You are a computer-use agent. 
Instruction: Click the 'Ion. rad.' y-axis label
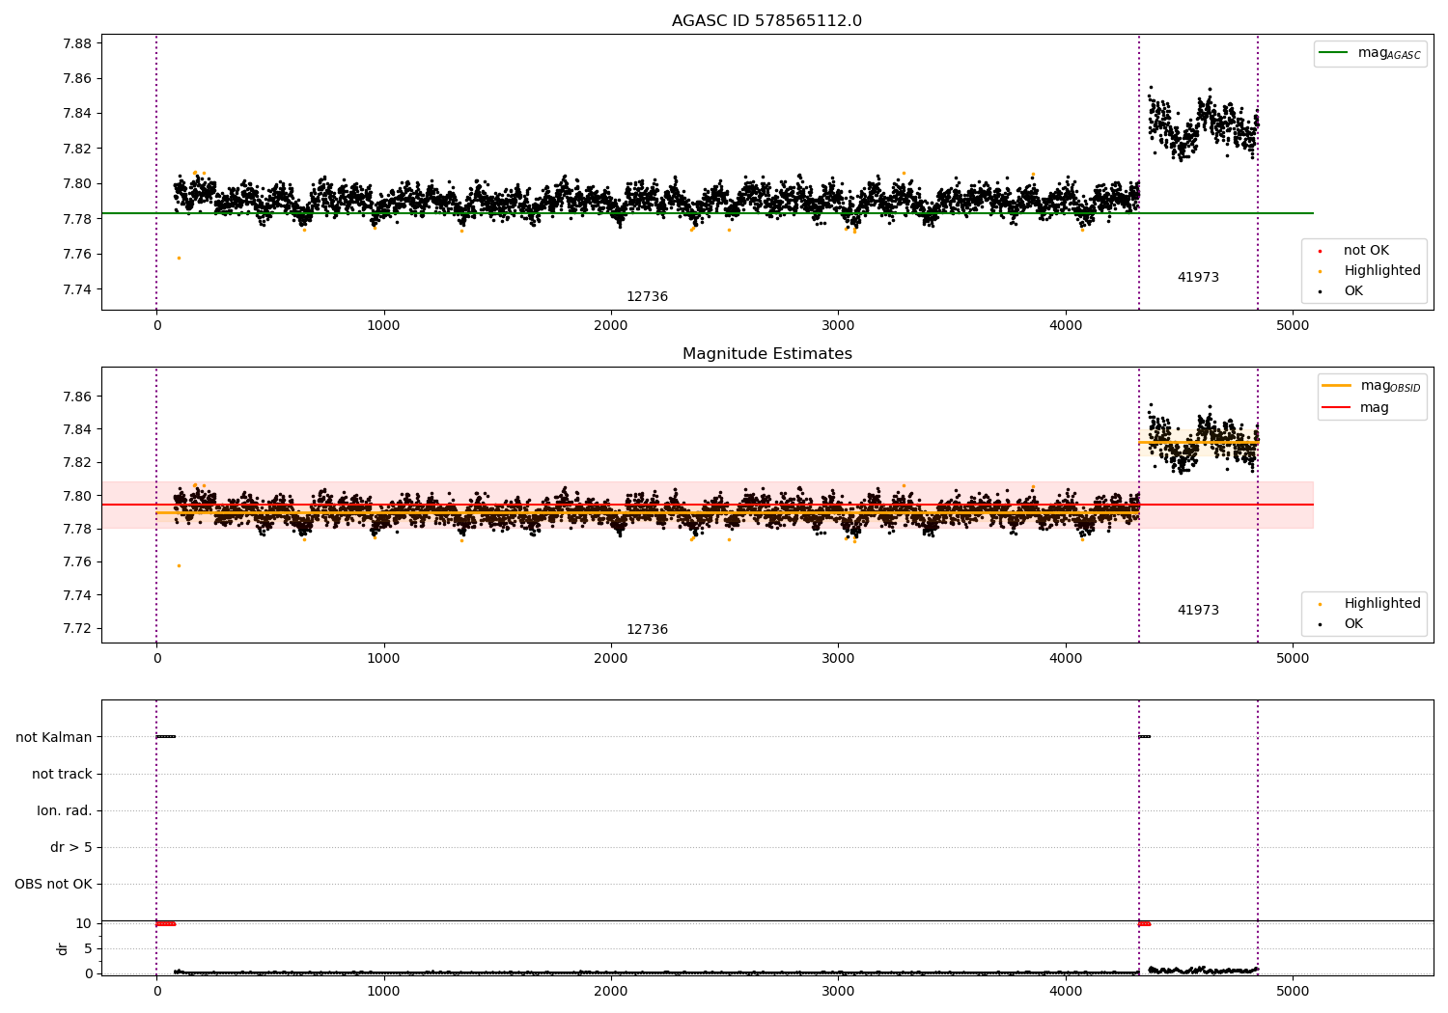(x=65, y=810)
